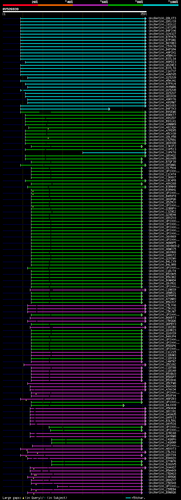Select hit label UniRef100_Q6ZAE3
Image resolution: width=181 pixels, height=500 pixels.
pyautogui.click(x=162, y=65)
